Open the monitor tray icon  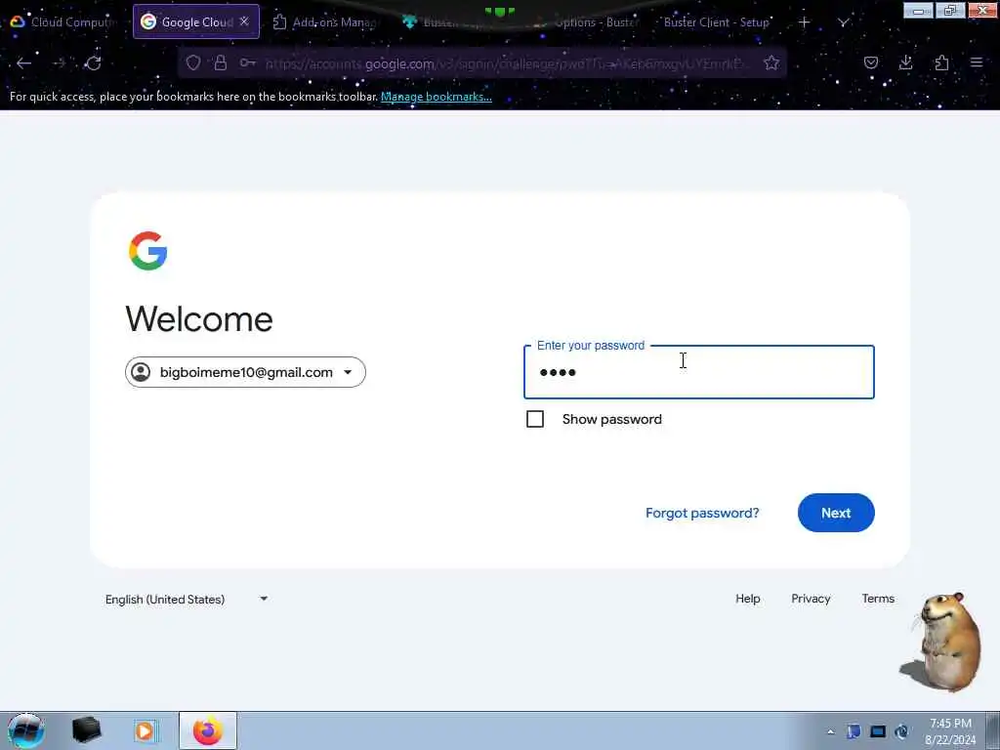pyautogui.click(x=878, y=731)
